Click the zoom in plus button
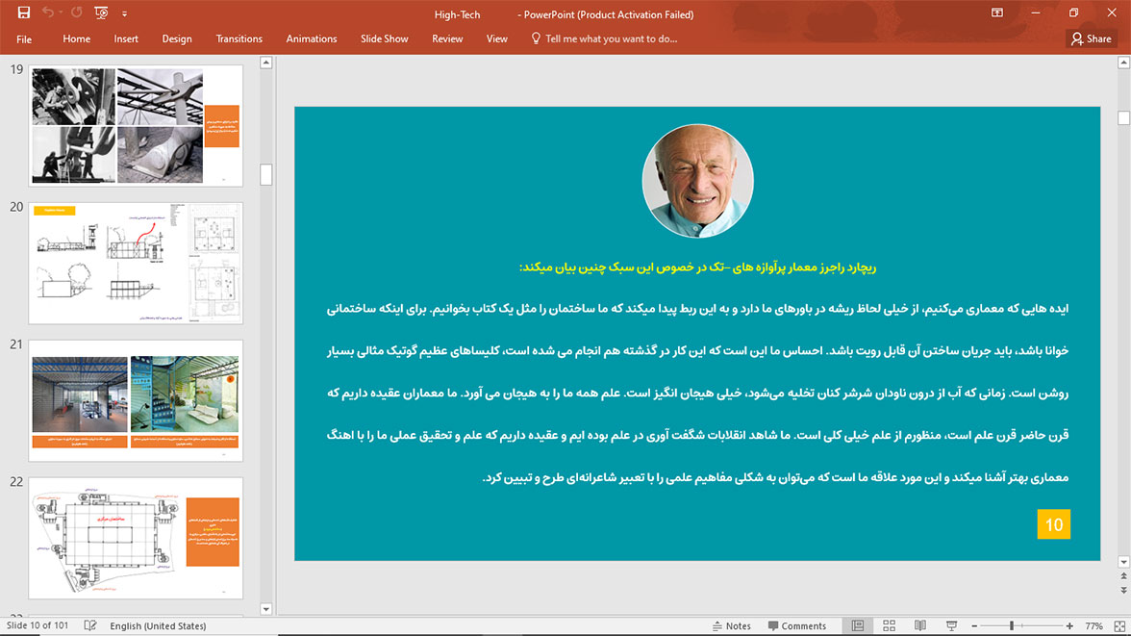1131x636 pixels. coord(1069,625)
